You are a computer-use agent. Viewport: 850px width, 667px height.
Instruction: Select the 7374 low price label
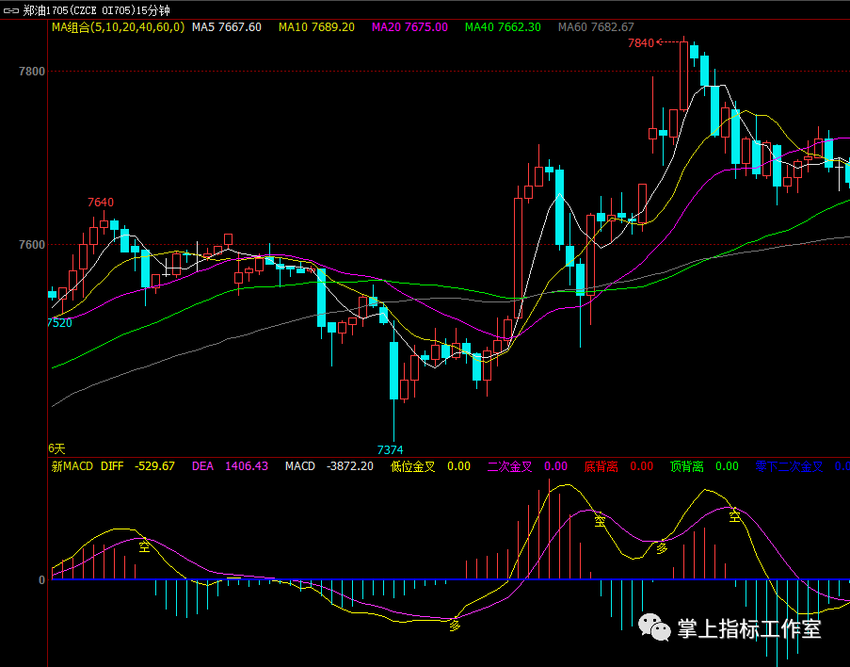(x=390, y=450)
